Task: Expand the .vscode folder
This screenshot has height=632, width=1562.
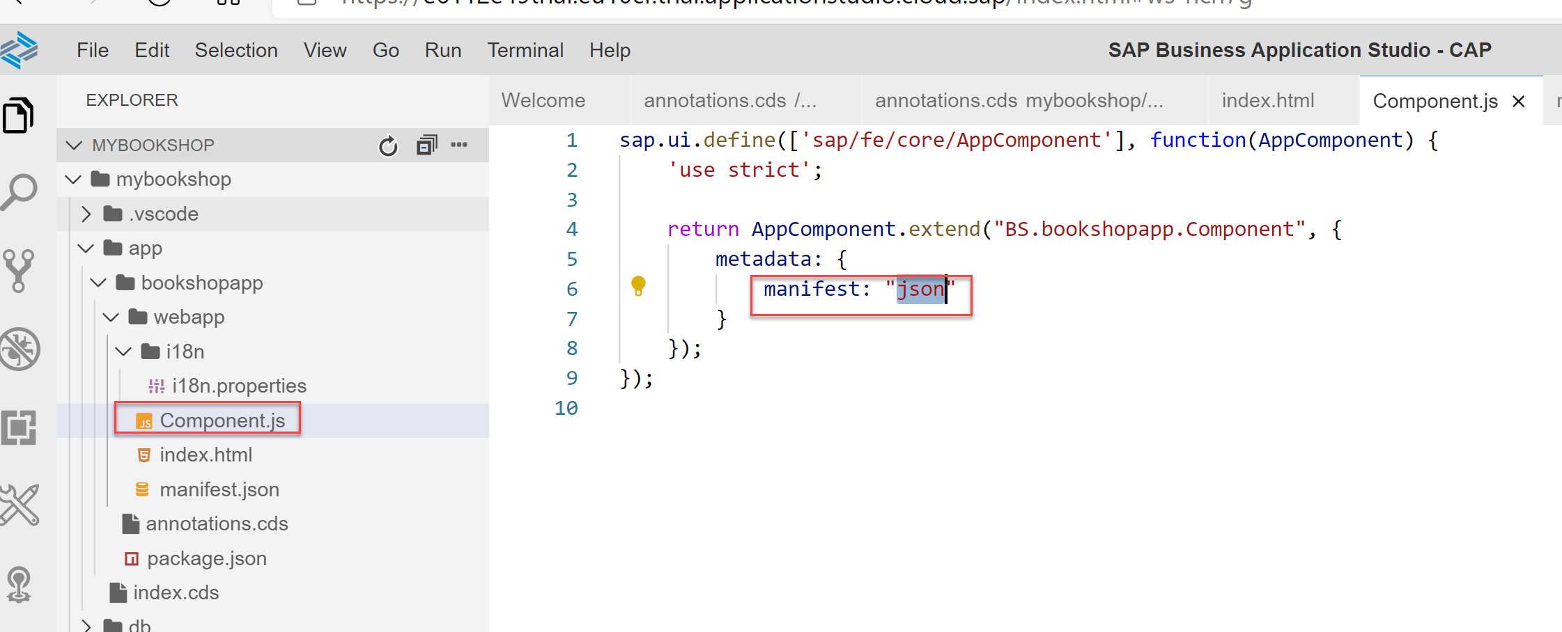Action: pyautogui.click(x=86, y=214)
